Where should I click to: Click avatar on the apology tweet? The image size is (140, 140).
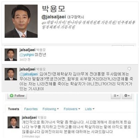tap(14, 122)
